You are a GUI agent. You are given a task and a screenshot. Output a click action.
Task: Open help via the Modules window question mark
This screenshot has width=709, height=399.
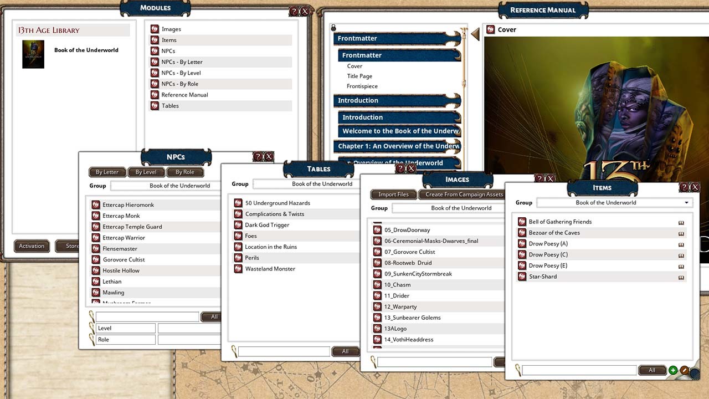293,11
